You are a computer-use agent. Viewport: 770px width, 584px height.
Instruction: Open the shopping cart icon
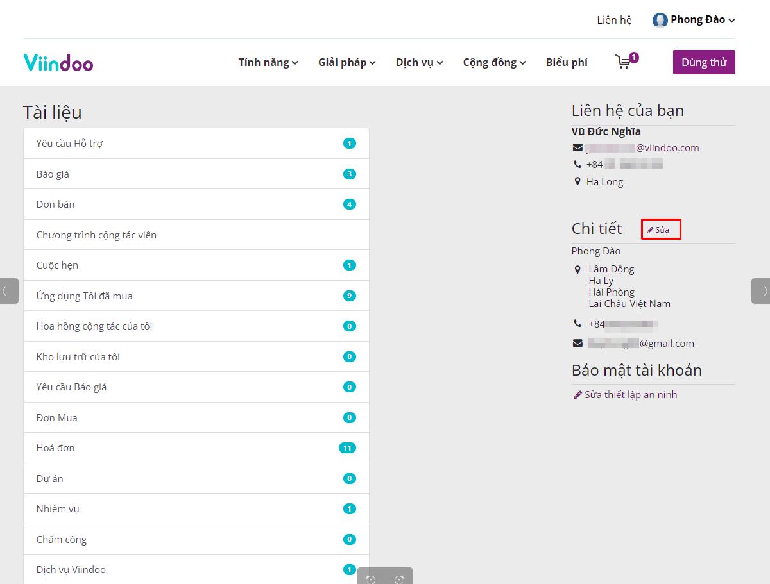point(623,62)
